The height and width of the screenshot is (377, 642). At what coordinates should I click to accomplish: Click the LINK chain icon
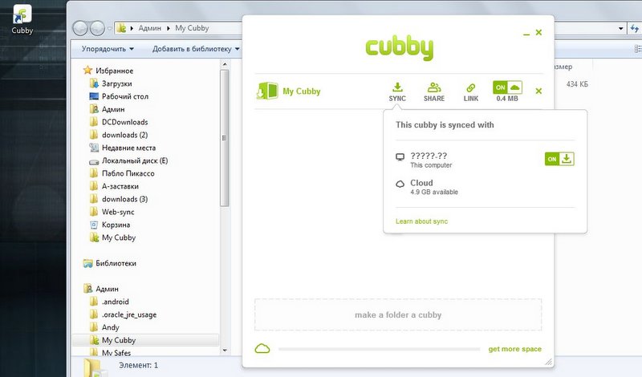(471, 87)
